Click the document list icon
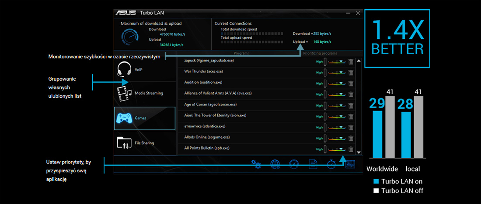This screenshot has height=204, width=481. coord(313,164)
